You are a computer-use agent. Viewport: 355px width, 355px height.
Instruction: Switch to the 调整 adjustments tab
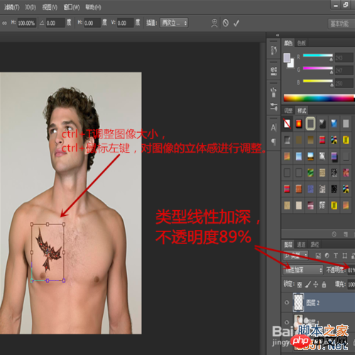(x=288, y=111)
